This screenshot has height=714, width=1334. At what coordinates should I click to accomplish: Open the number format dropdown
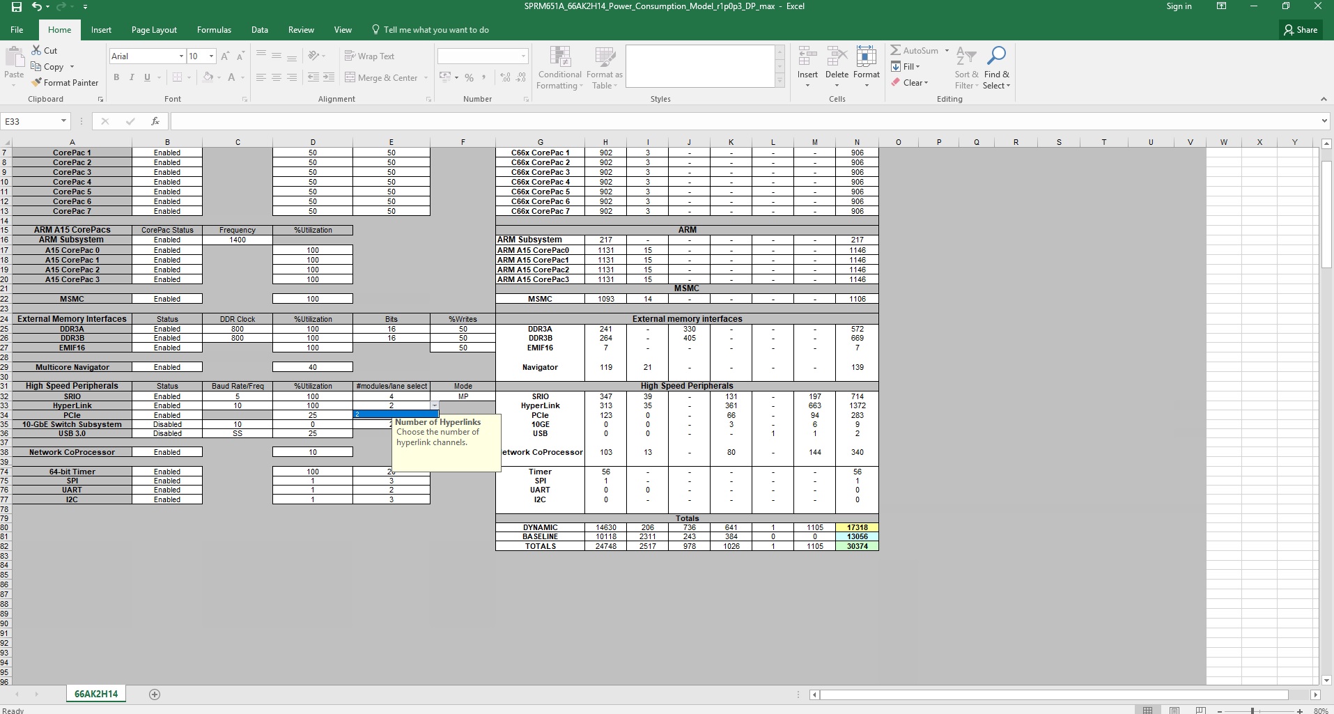point(523,56)
